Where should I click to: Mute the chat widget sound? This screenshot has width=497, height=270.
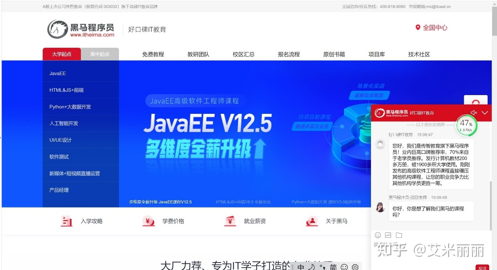click(474, 113)
